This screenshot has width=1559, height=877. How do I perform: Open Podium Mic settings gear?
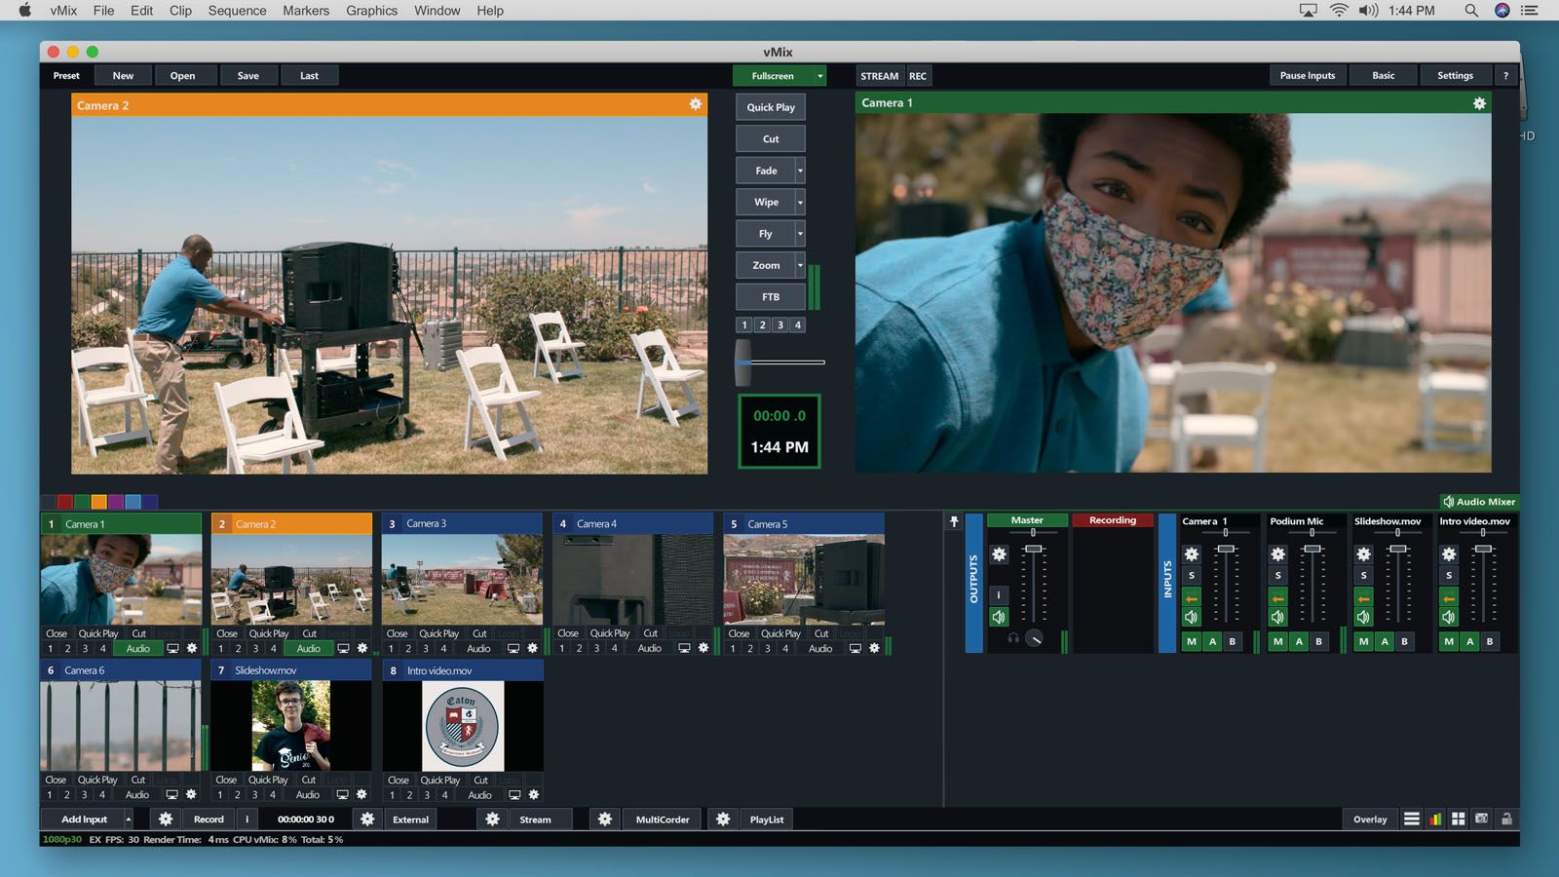click(1277, 554)
